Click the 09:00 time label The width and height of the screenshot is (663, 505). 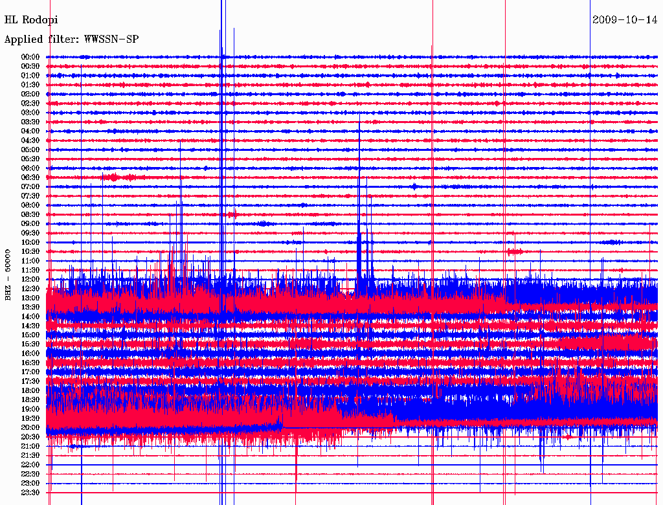click(30, 224)
